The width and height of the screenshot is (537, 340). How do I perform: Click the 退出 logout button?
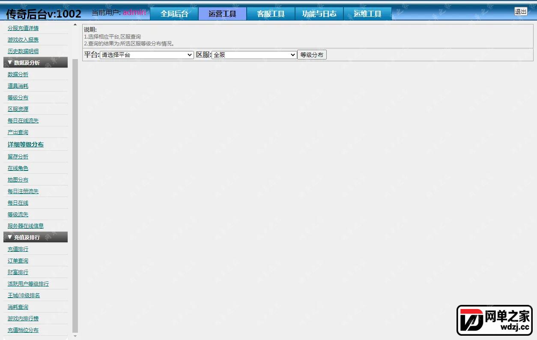coord(521,12)
